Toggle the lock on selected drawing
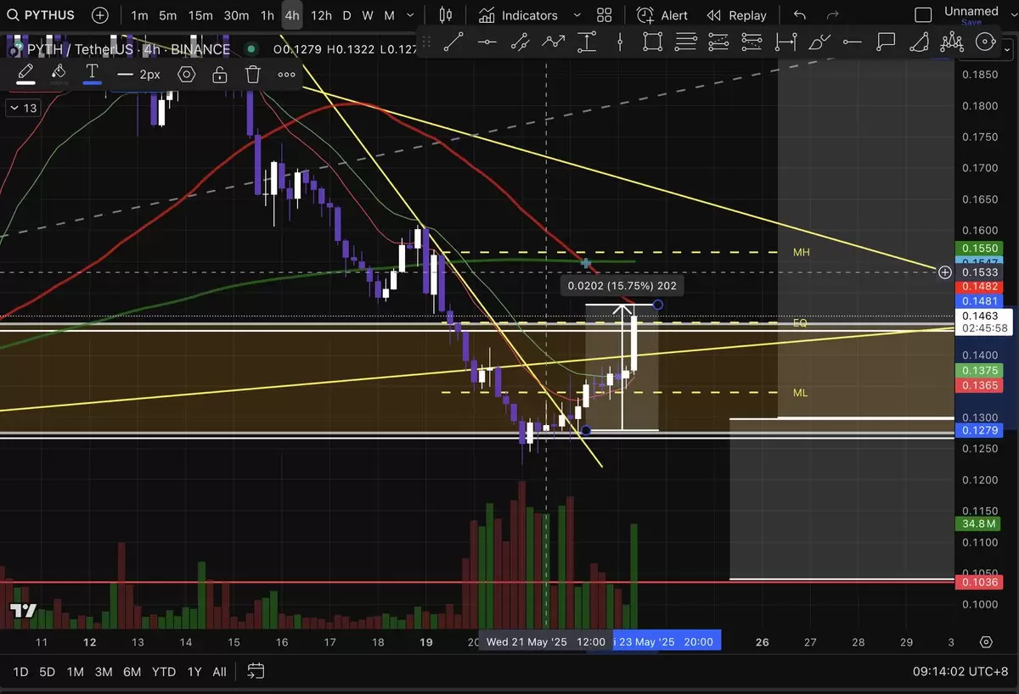 coord(220,75)
